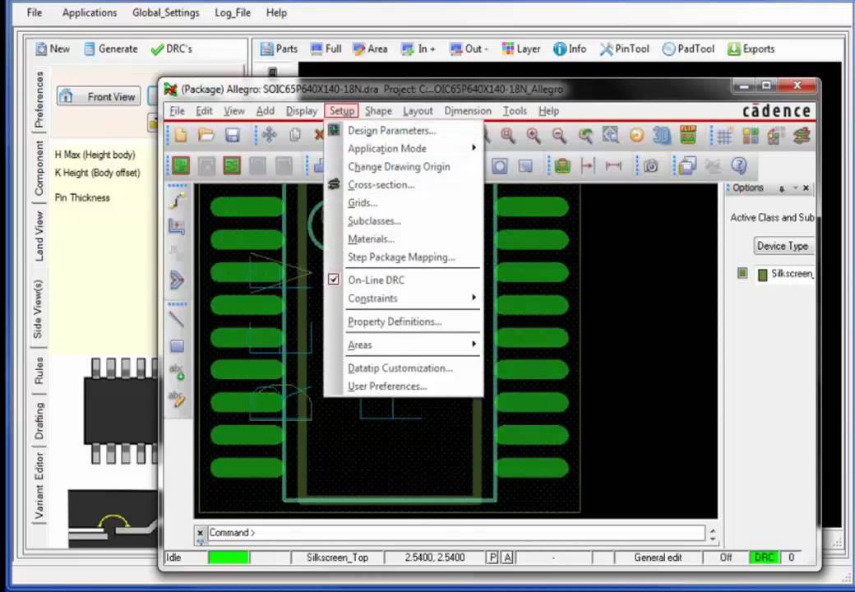Click the Command input field
The image size is (855, 592).
455,533
